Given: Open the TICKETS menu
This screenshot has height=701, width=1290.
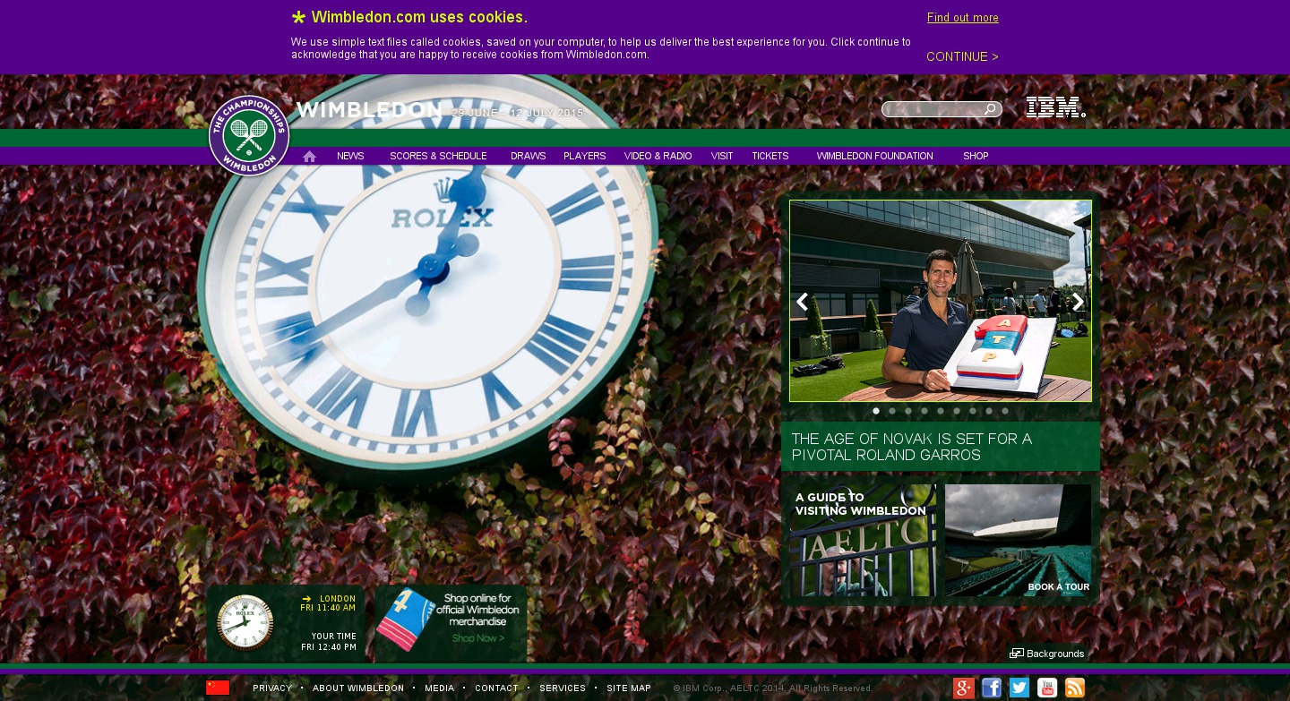Looking at the screenshot, I should point(770,156).
